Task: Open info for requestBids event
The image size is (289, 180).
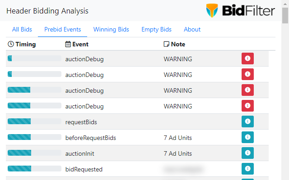Action: click(x=247, y=121)
